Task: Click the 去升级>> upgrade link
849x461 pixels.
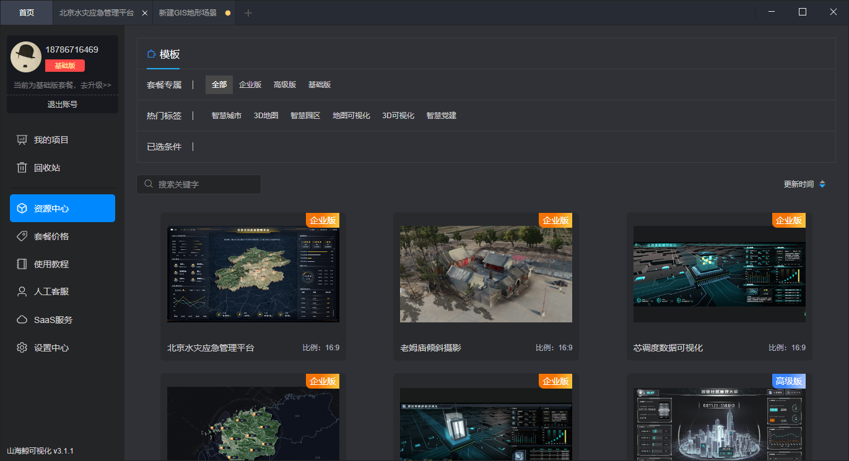Action: 95,85
